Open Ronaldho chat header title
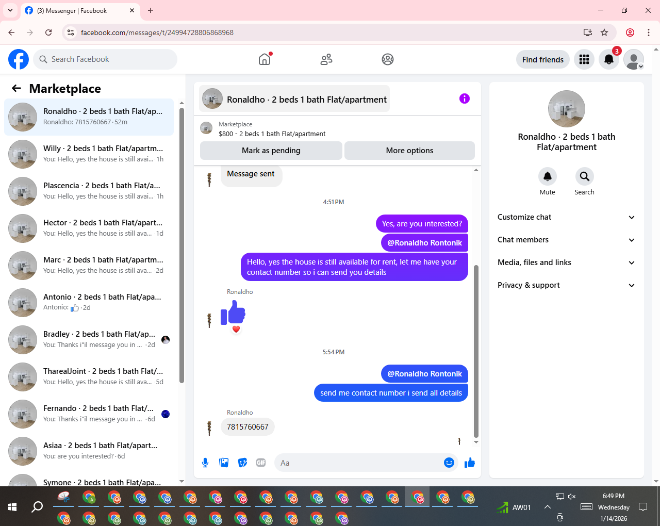This screenshot has height=526, width=660. pyautogui.click(x=294, y=98)
